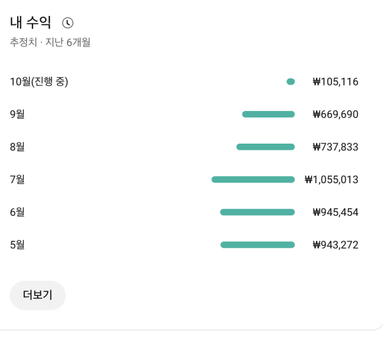Screen dimensions: 383x337
Task: Click the 6월 month label
Action: pos(17,212)
